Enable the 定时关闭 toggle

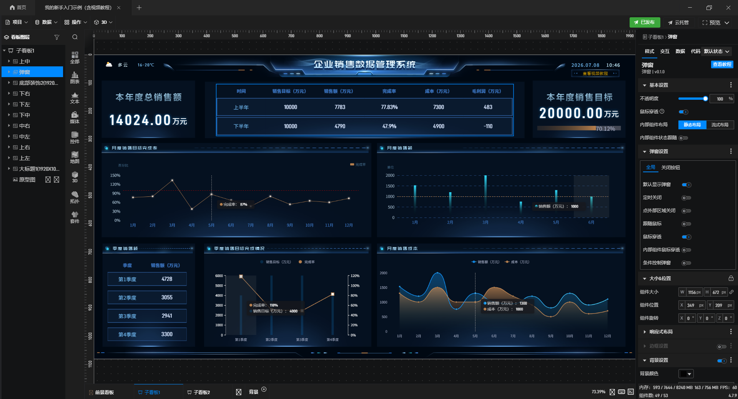click(686, 198)
